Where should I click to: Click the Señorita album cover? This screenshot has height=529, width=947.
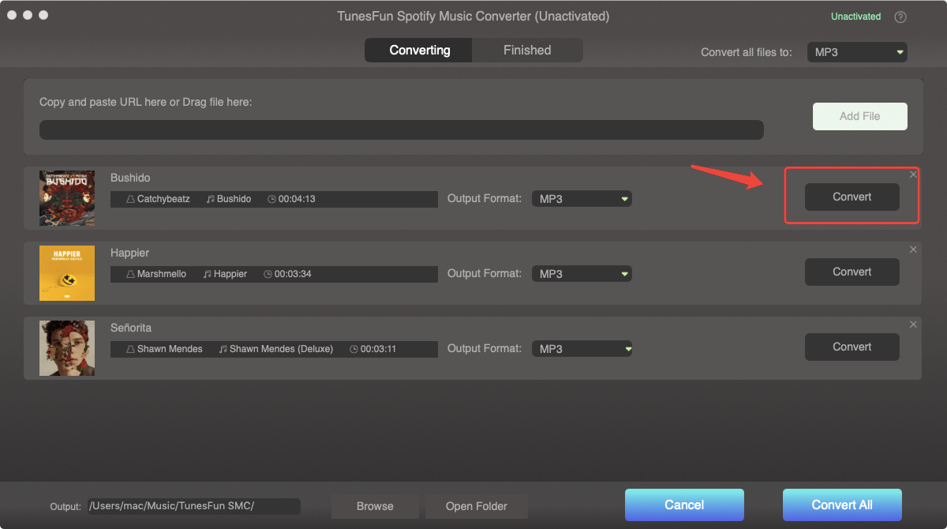coord(67,348)
